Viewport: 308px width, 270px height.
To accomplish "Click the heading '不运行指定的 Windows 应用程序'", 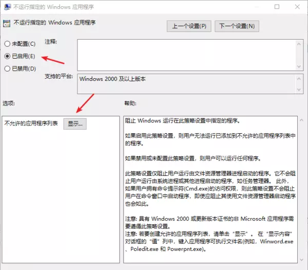I will coord(54,23).
